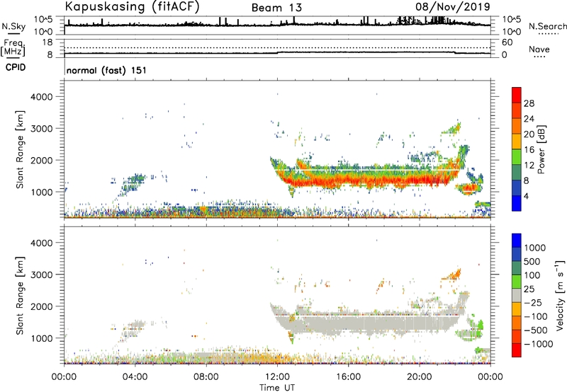Click the '4' label on the Power colorbar
The height and width of the screenshot is (392, 567).
[526, 197]
